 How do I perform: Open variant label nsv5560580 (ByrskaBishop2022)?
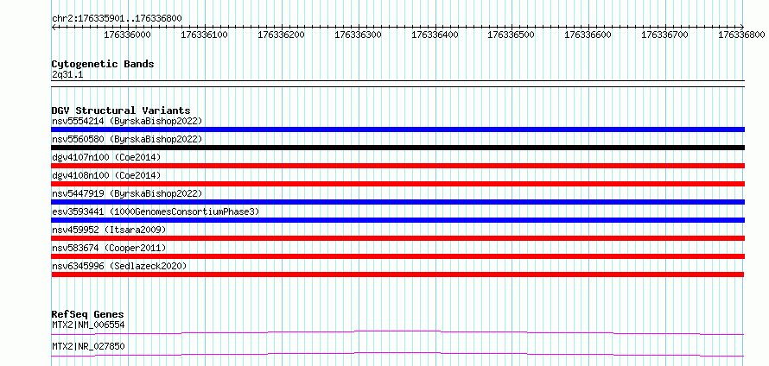point(126,139)
